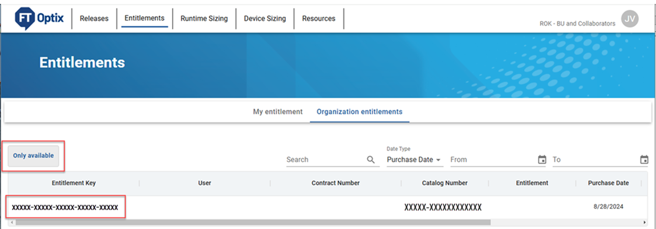Screen dimensions: 656x229
Task: Open the Device Sizing page
Action: pos(265,18)
